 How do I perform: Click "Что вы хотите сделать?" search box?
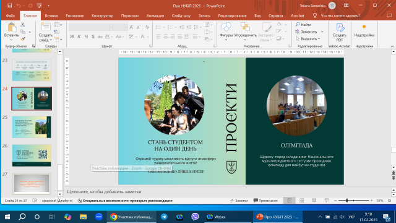pyautogui.click(x=340, y=15)
